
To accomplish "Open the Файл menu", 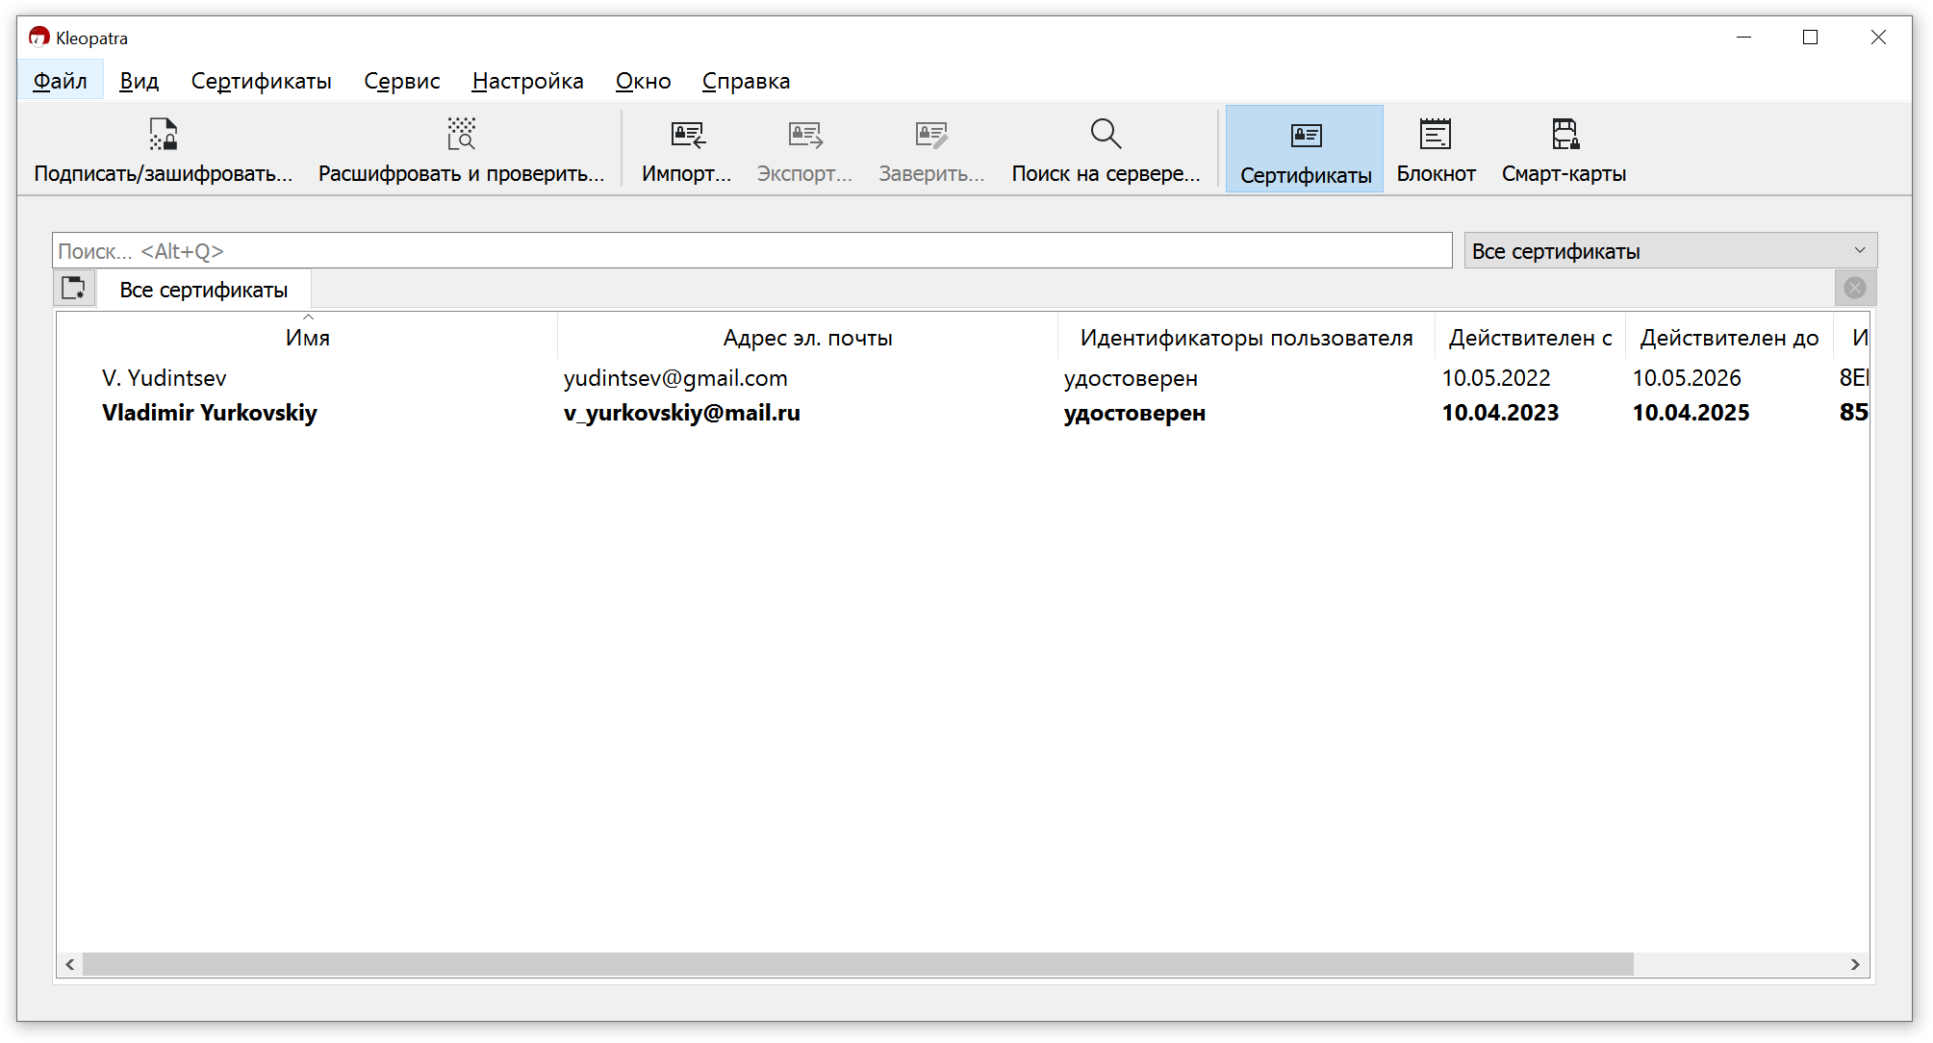I will [x=60, y=81].
